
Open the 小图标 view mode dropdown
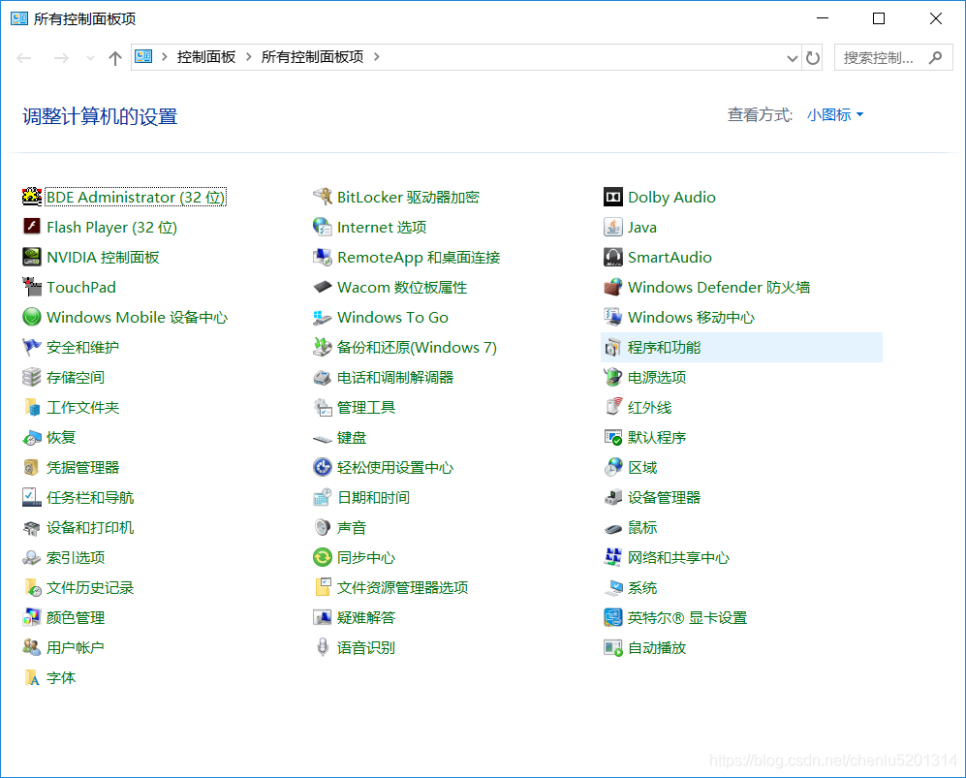click(x=835, y=114)
